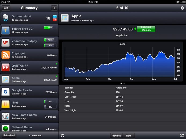Click the Edit button
The width and height of the screenshot is (186, 139).
tap(6, 8)
